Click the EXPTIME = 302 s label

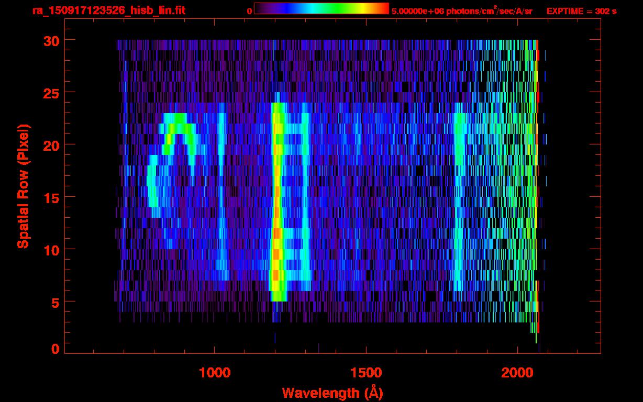click(x=581, y=11)
